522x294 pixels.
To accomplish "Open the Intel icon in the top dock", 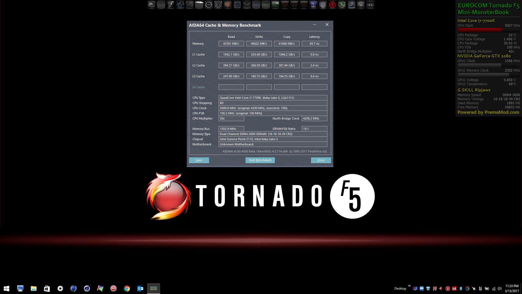I will pyautogui.click(x=351, y=5).
